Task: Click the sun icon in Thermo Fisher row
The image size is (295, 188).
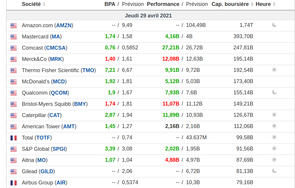Action: point(274,70)
